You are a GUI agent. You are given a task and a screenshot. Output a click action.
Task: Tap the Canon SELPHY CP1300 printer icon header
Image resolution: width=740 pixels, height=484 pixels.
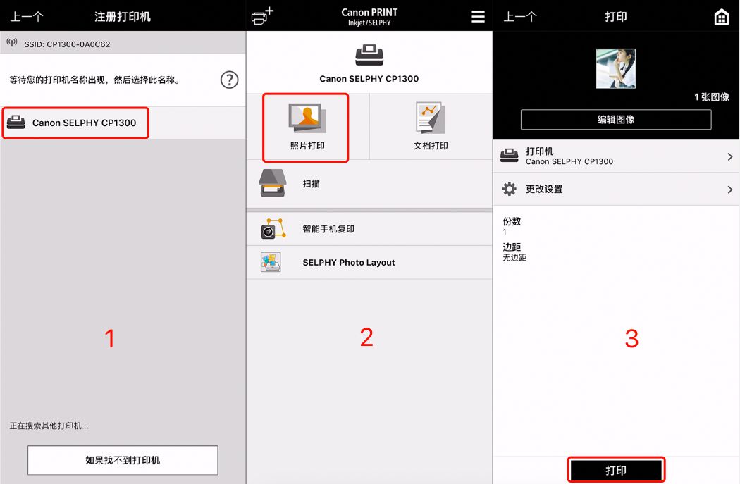tap(369, 55)
